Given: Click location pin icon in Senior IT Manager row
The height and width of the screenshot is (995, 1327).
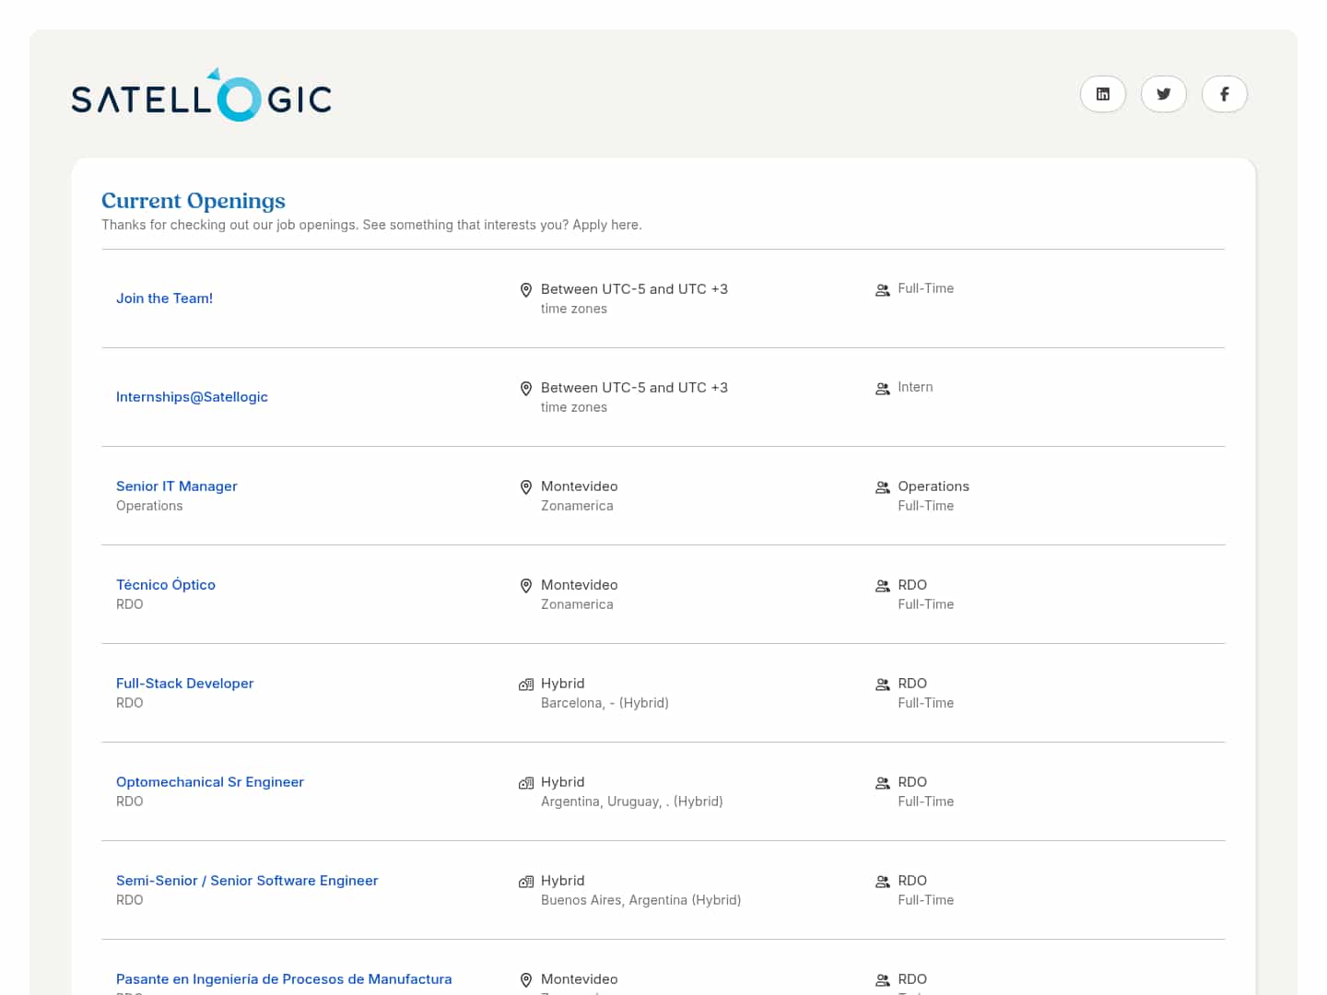Looking at the screenshot, I should [x=526, y=487].
